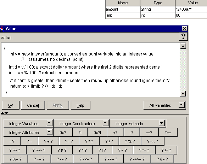
Task: Insert the ? % ? modulo operator
Action: [x=130, y=141]
